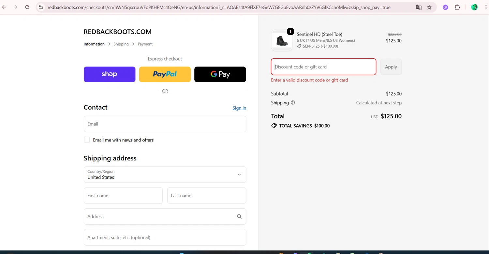Image resolution: width=489 pixels, height=254 pixels.
Task: Click the '6 UK (7 US Mens/8.5 US Womens)' size text
Action: [326, 40]
